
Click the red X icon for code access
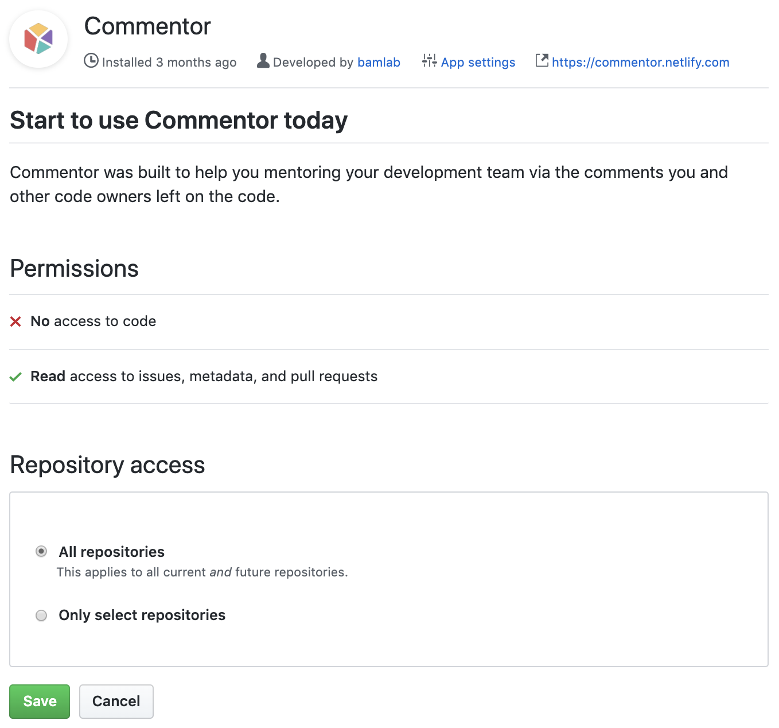click(16, 322)
